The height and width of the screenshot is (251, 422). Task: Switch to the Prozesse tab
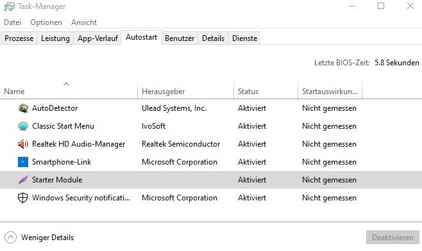point(19,38)
